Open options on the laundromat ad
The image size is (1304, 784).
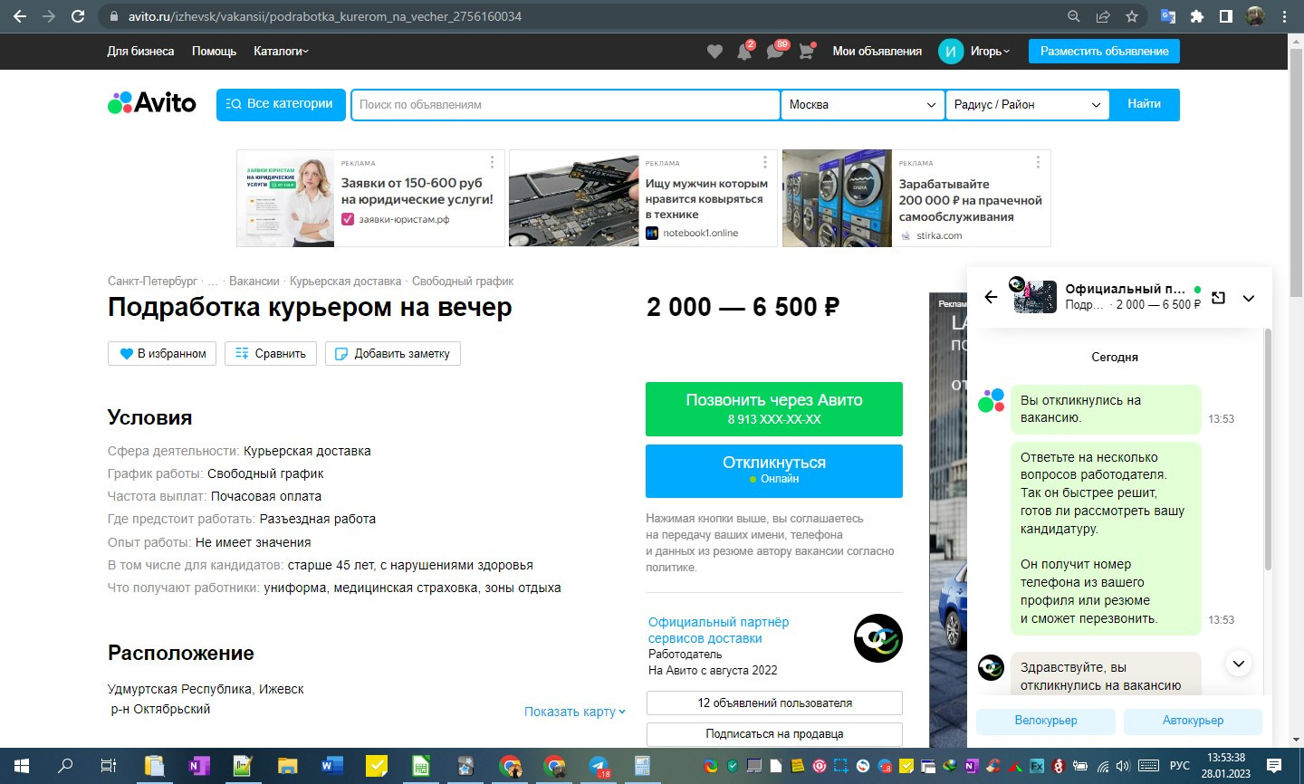point(1038,162)
